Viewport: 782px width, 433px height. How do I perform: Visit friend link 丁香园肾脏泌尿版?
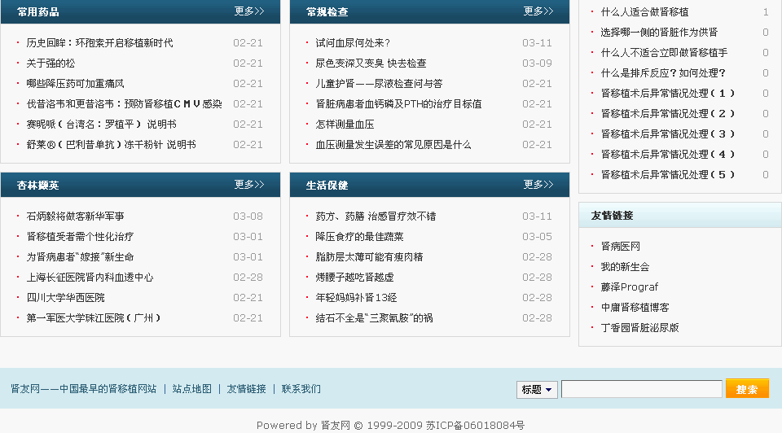pos(640,328)
